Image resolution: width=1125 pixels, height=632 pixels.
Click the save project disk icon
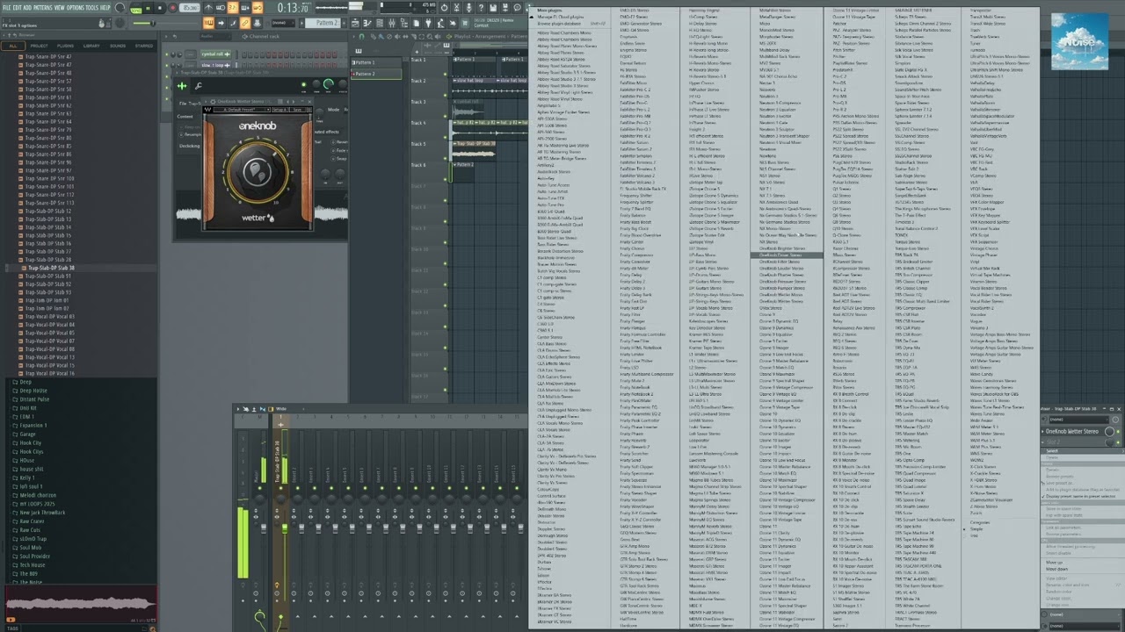tap(493, 8)
